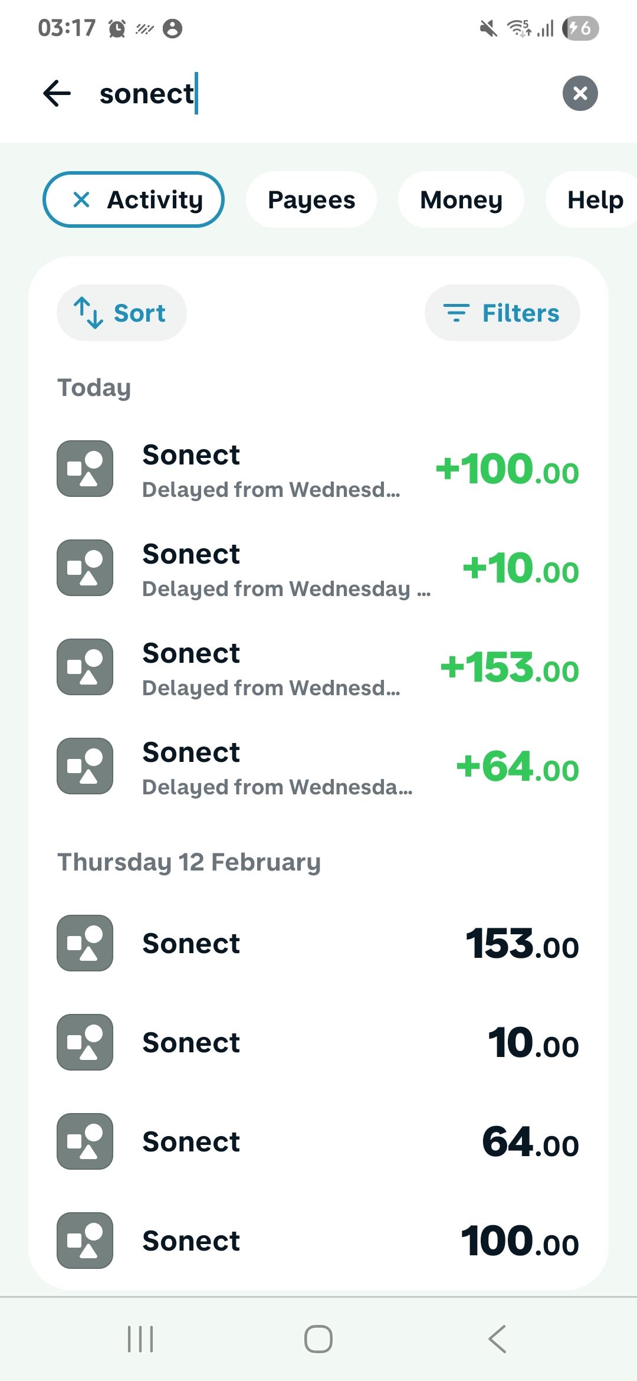Tap the Sonect icon for 100.00 payment
Image resolution: width=637 pixels, height=1381 pixels.
click(85, 1241)
